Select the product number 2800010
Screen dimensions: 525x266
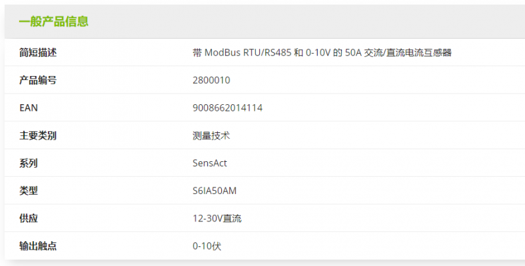point(211,80)
